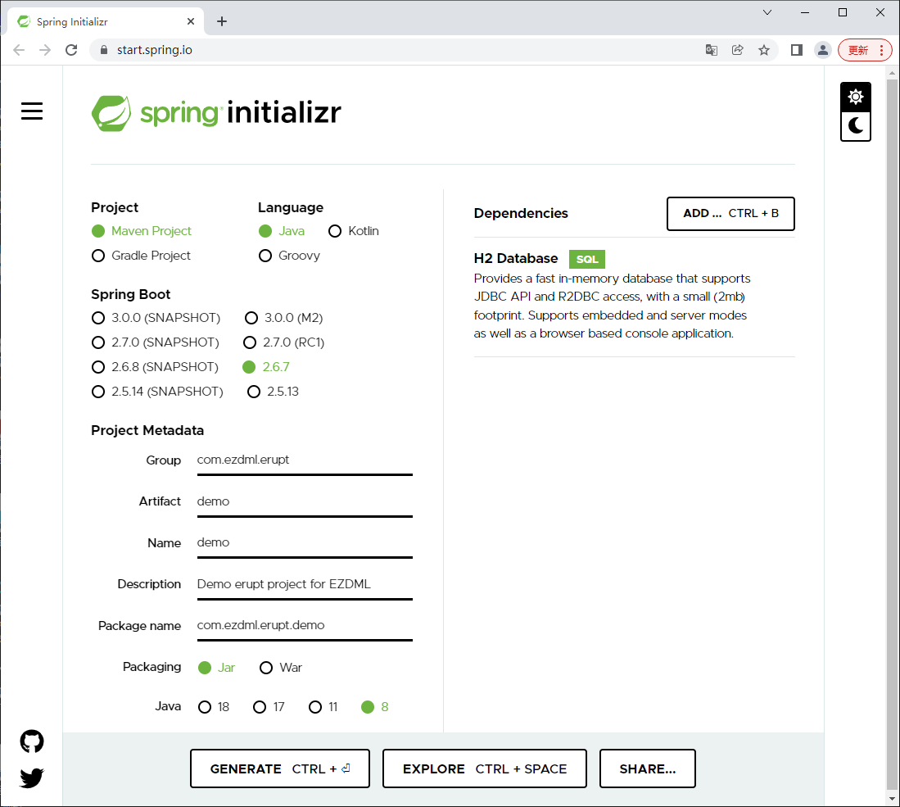The image size is (900, 807).
Task: Edit the Artifact field
Action: pyautogui.click(x=305, y=501)
